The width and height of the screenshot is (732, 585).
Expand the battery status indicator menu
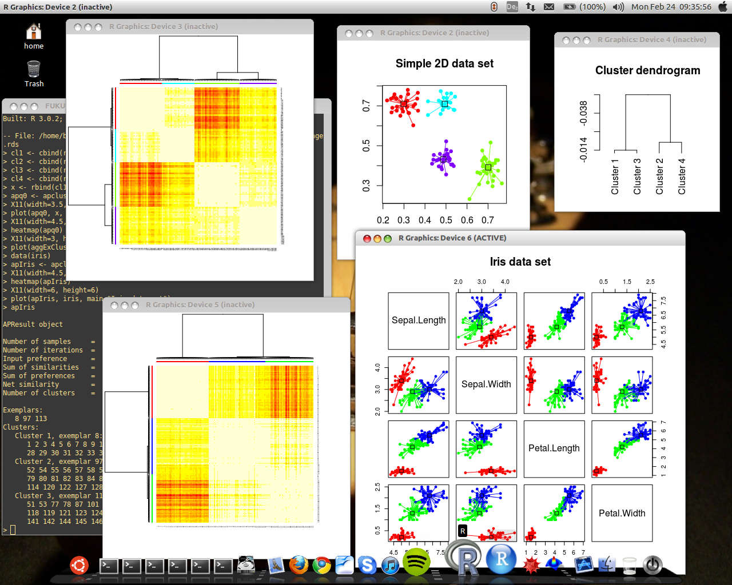pos(584,7)
